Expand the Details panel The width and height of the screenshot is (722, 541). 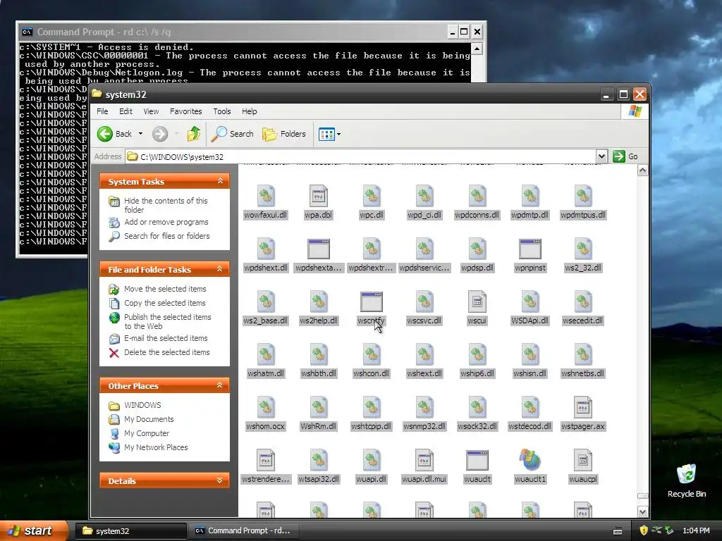point(220,480)
